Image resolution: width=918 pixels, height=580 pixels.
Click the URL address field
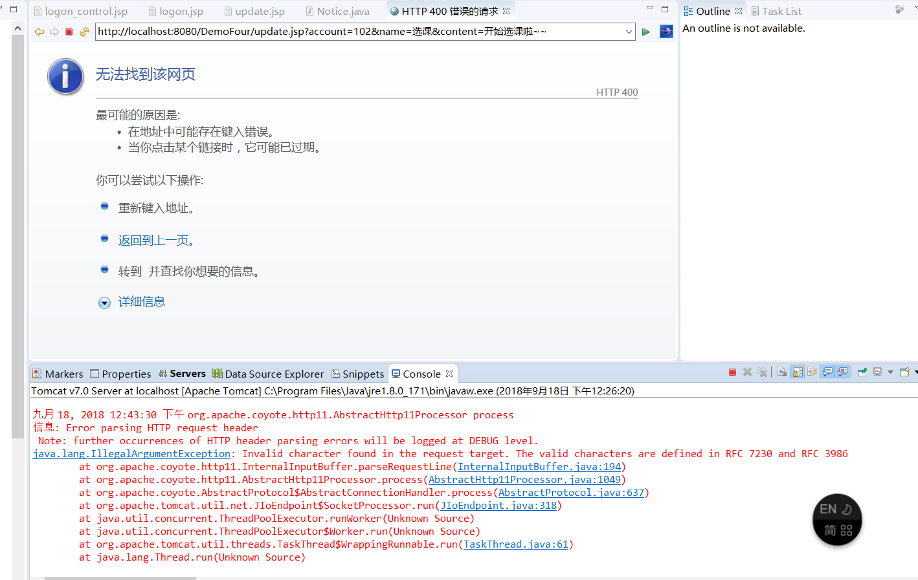point(359,32)
